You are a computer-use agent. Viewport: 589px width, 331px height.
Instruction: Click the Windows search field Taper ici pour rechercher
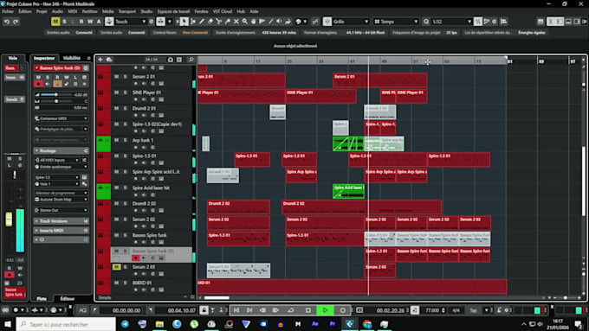pos(66,324)
